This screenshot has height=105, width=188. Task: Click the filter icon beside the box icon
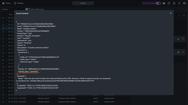point(183,52)
